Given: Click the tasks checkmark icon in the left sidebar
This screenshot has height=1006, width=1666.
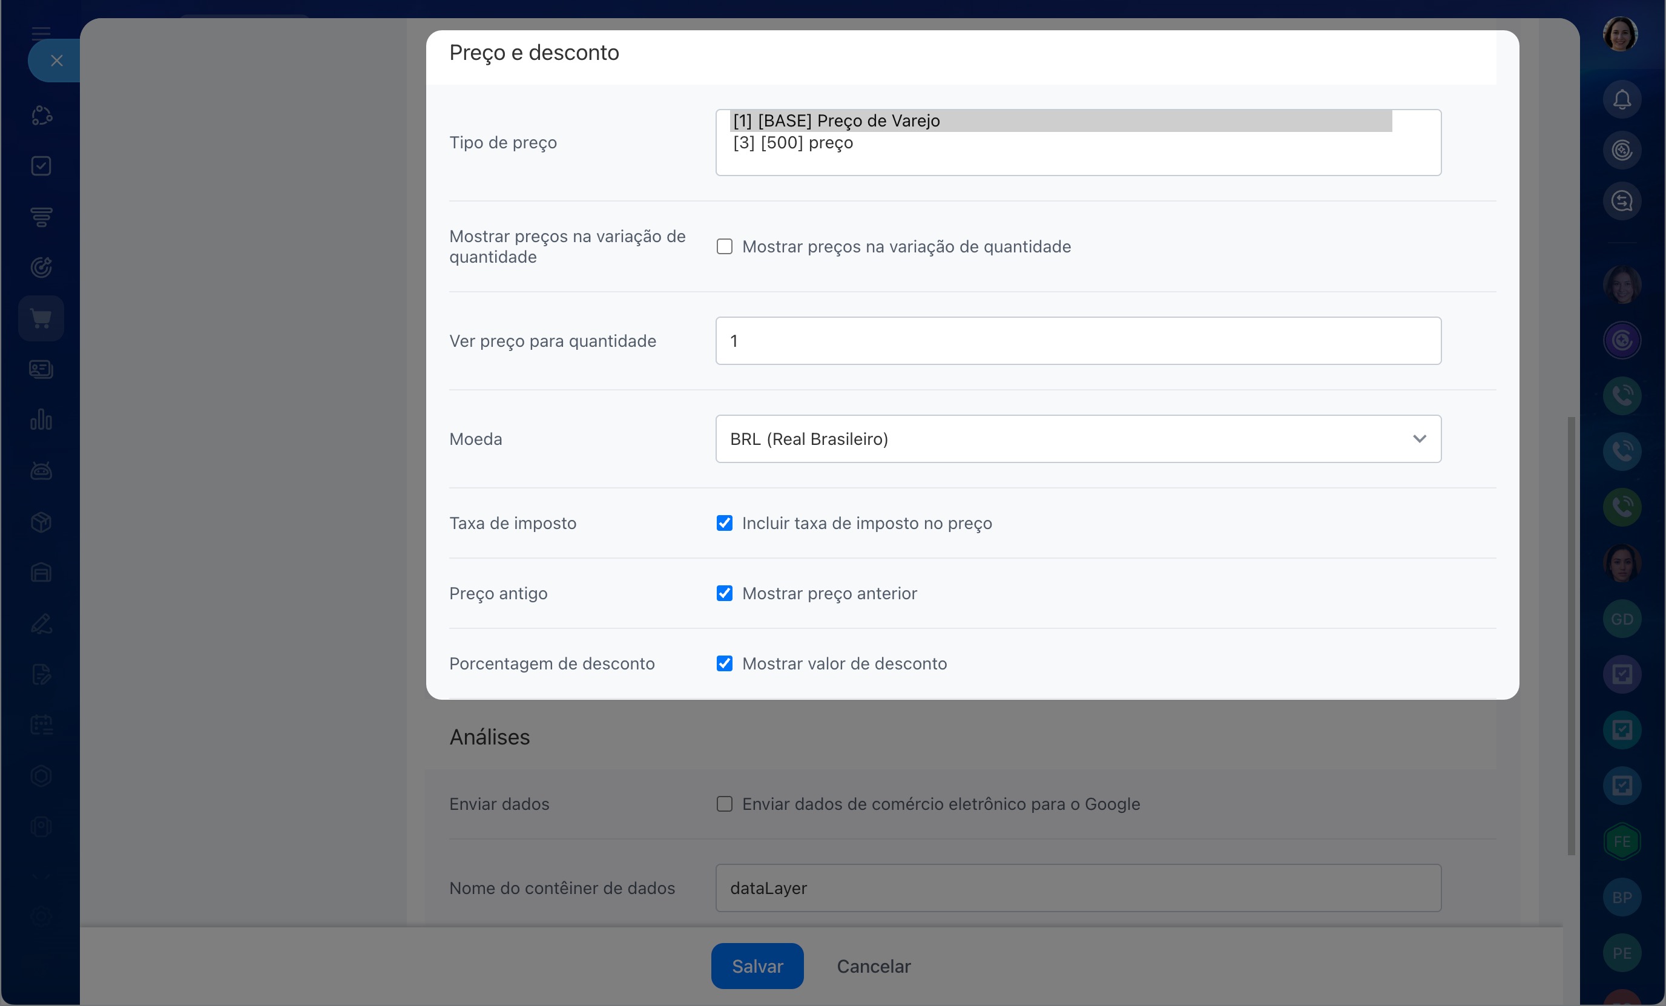Looking at the screenshot, I should click(41, 166).
